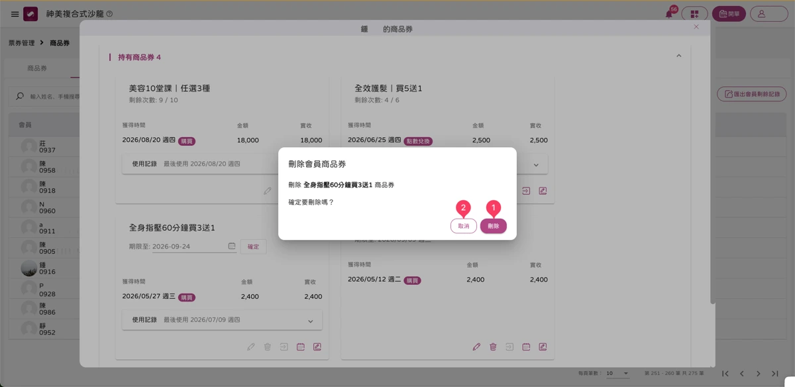The width and height of the screenshot is (795, 387).
Task: Cancel the delete dialog via 取消
Action: click(464, 226)
